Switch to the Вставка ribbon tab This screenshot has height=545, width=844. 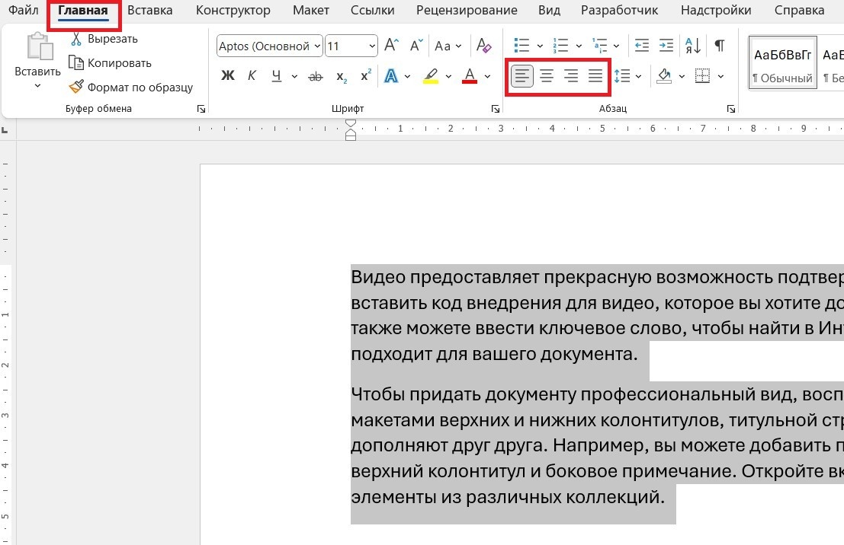coord(149,10)
